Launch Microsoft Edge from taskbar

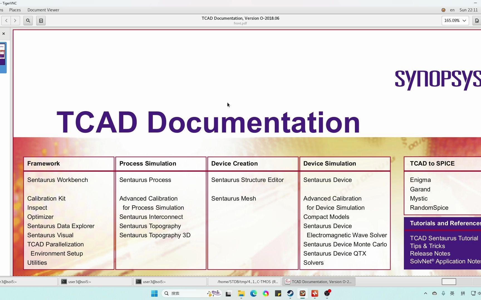pos(253,293)
